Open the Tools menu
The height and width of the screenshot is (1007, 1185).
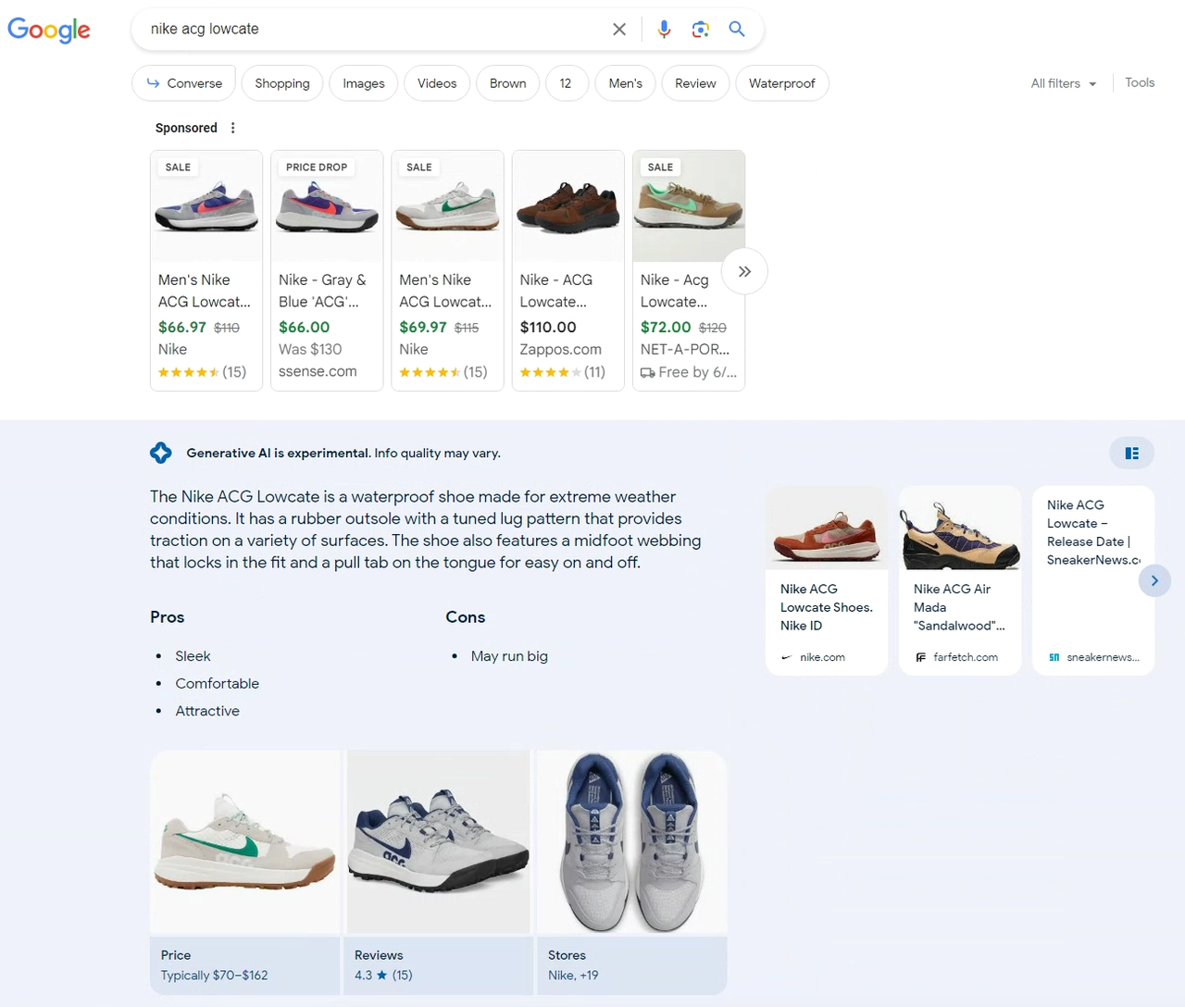[x=1140, y=82]
